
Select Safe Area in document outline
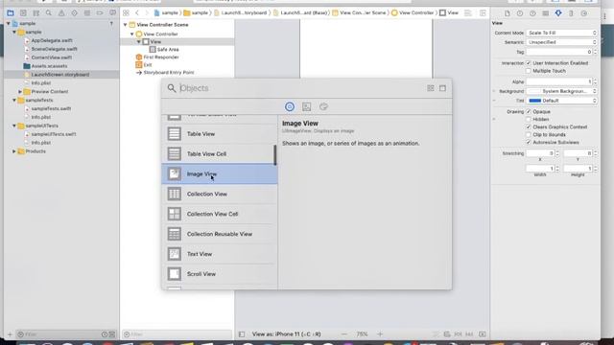168,49
